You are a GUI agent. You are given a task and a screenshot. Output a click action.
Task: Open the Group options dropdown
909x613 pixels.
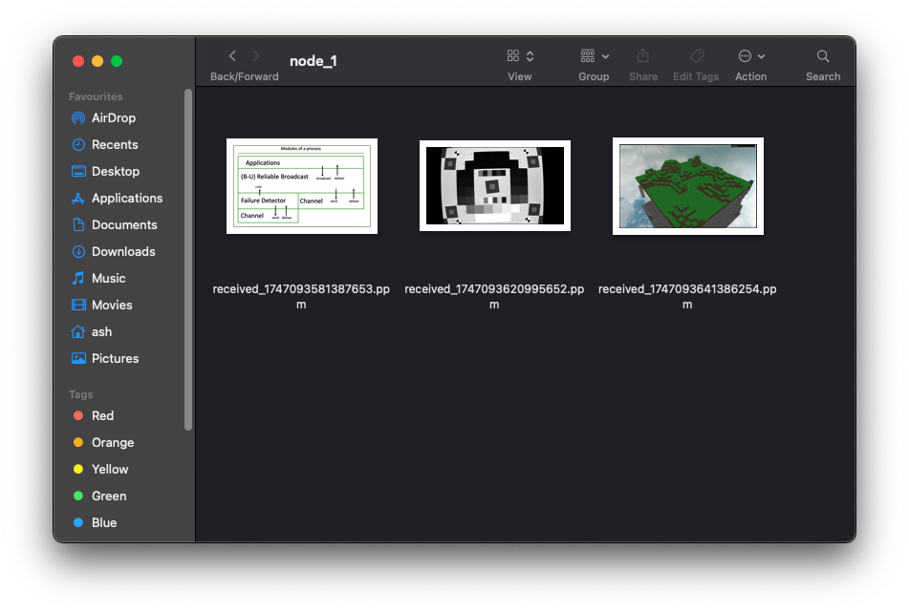[595, 56]
